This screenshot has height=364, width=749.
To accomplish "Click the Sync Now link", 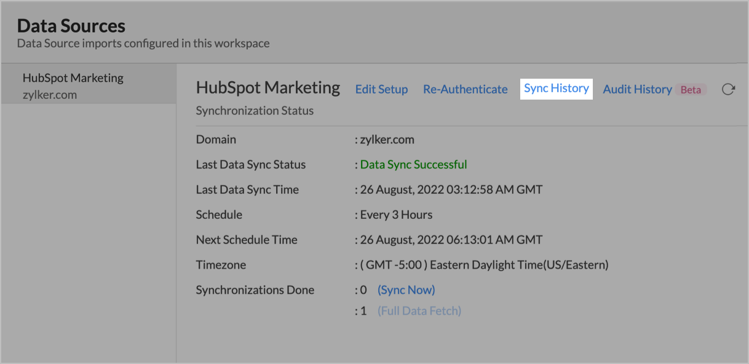I will point(406,290).
